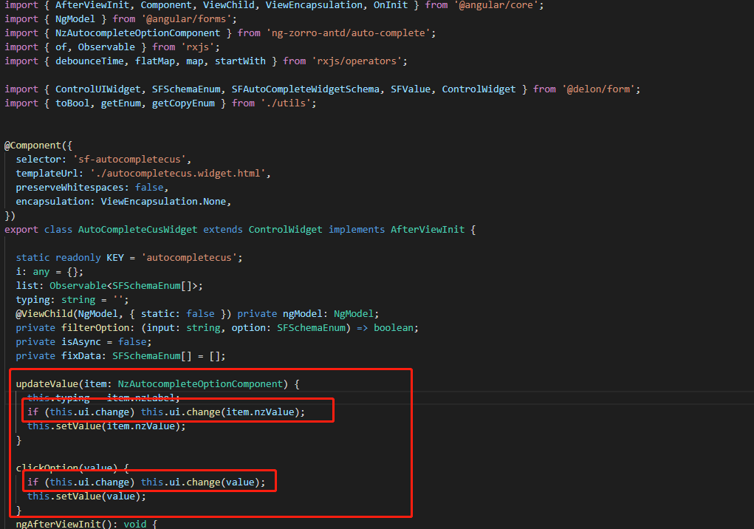
Task: Click 'preserveWhitespaces' property name
Action: click(69, 187)
